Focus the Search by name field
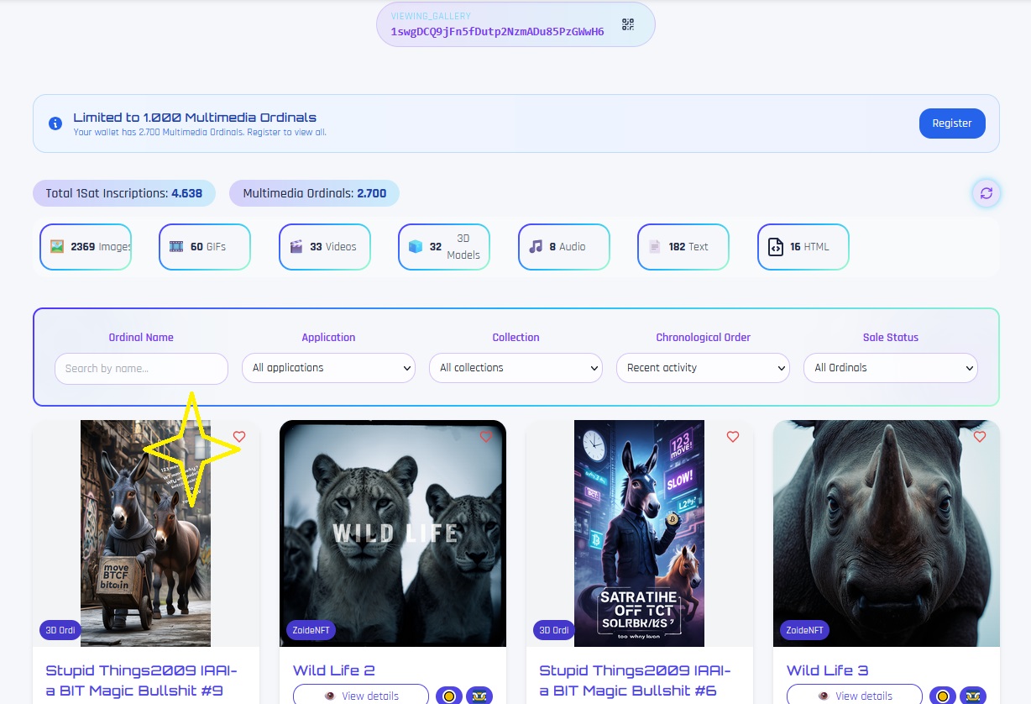1031x704 pixels. (x=141, y=369)
